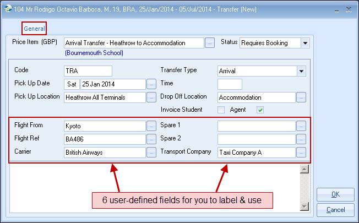
Task: Open the Pick Up Date calendar picker
Action: click(152, 84)
